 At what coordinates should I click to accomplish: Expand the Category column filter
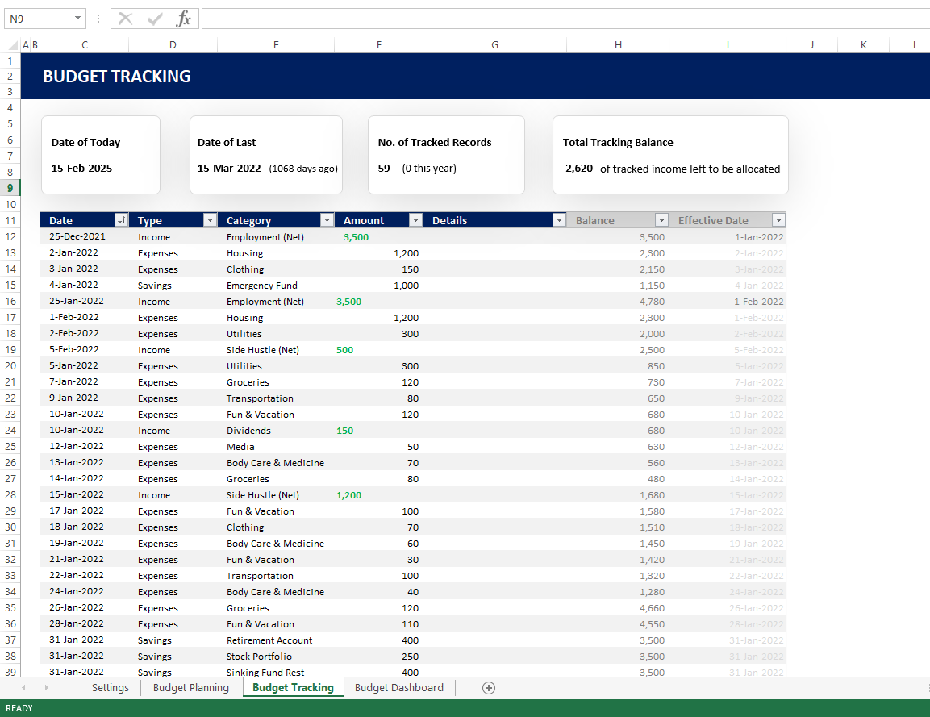tap(327, 220)
